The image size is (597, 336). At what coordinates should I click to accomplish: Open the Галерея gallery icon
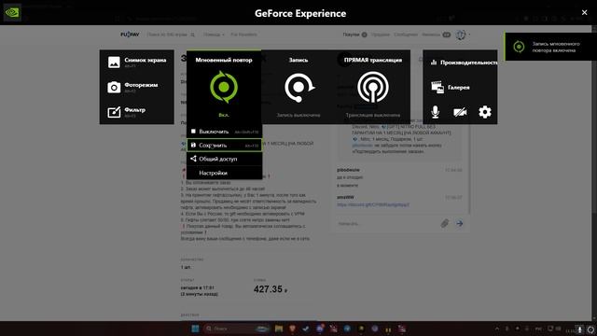437,87
